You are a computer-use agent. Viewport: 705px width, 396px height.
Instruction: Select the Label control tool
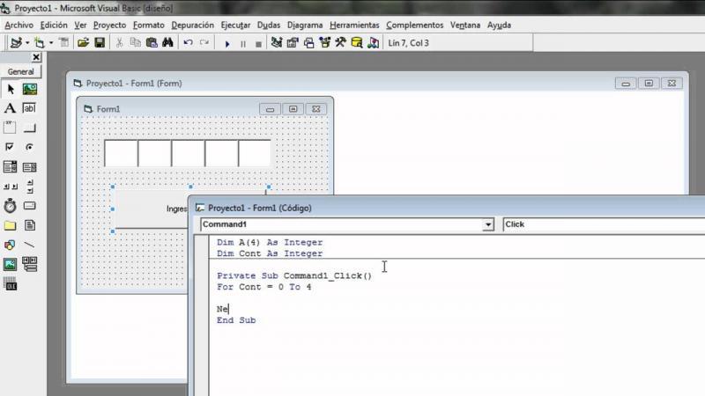(10, 108)
